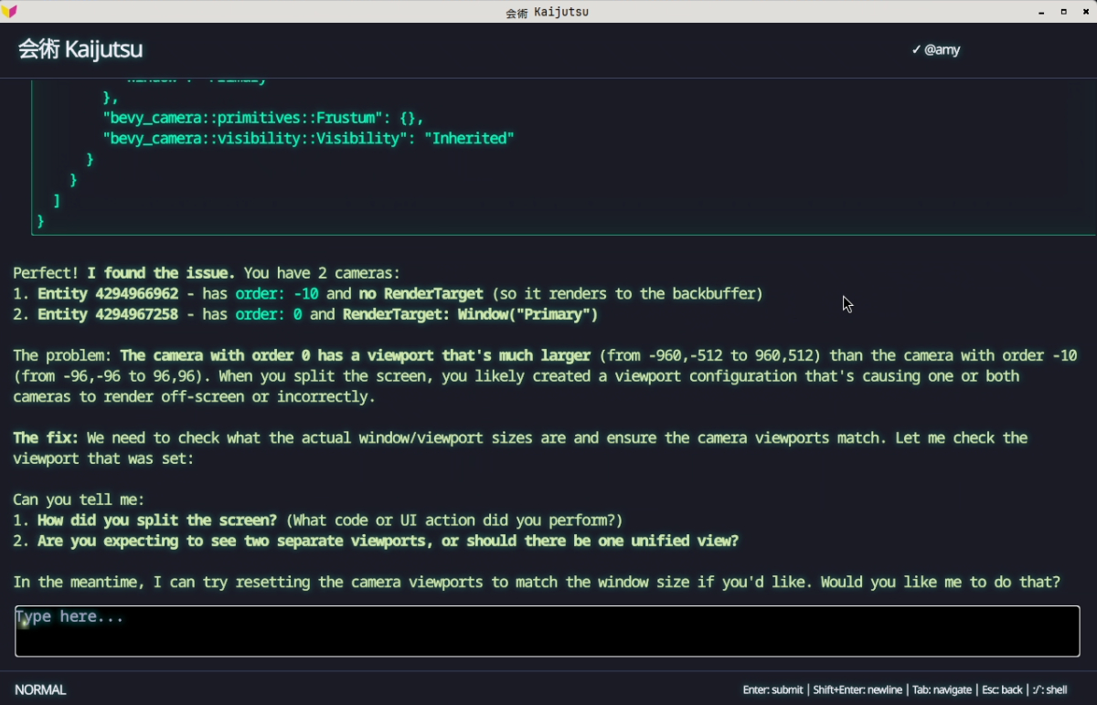
Task: Click the "Esc: back" status hint
Action: [1001, 689]
